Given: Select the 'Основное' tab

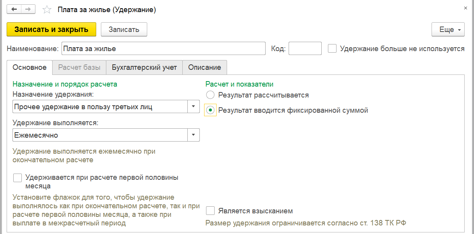Looking at the screenshot, I should [x=30, y=67].
